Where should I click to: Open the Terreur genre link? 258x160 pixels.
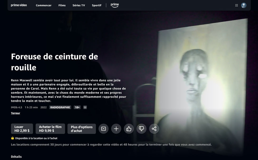[16, 113]
